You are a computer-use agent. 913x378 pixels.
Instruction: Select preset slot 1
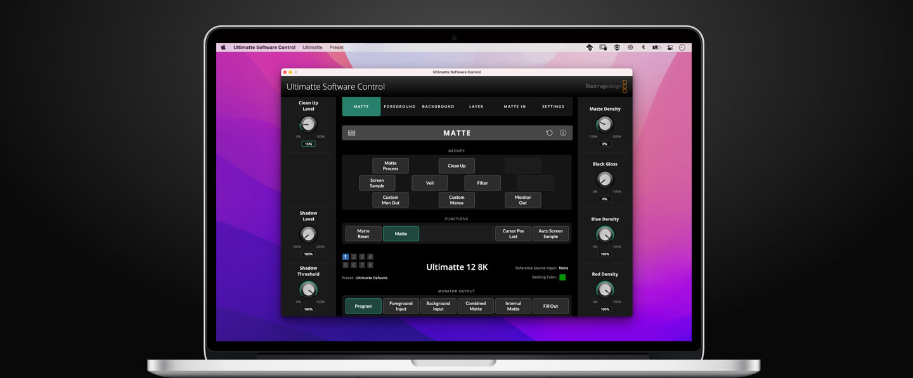click(x=346, y=257)
